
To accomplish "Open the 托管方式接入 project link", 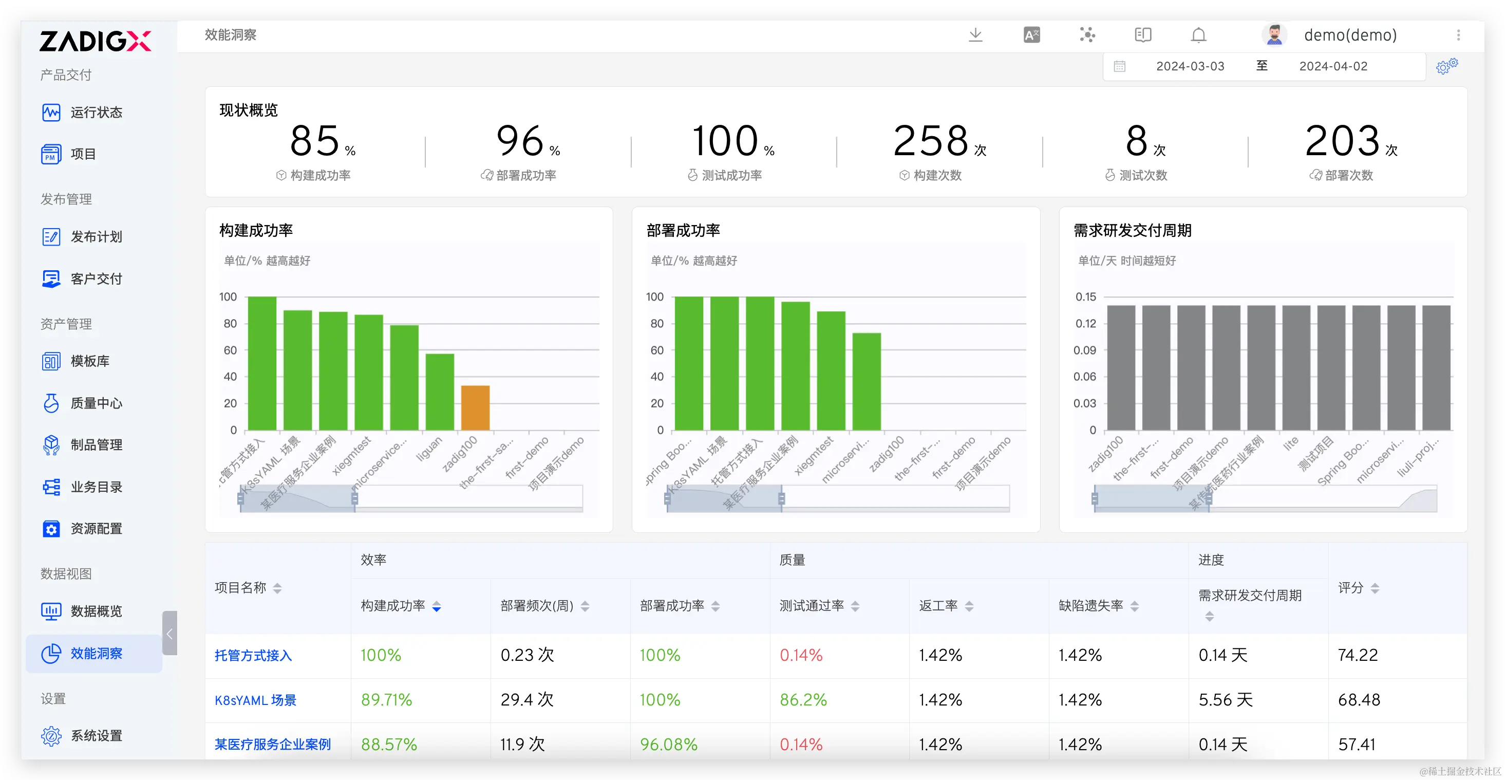I will tap(253, 656).
